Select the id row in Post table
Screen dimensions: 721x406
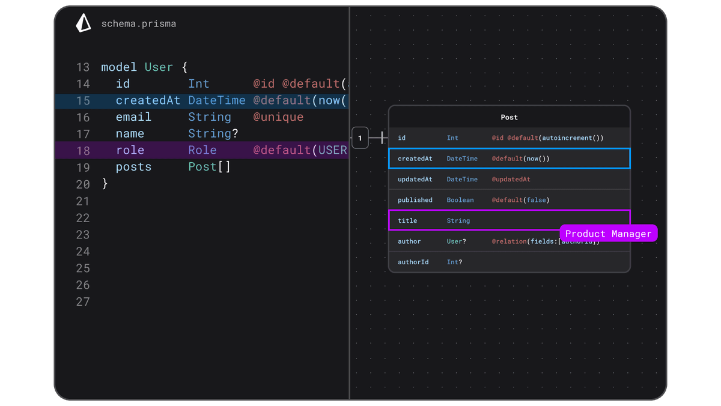pos(509,138)
